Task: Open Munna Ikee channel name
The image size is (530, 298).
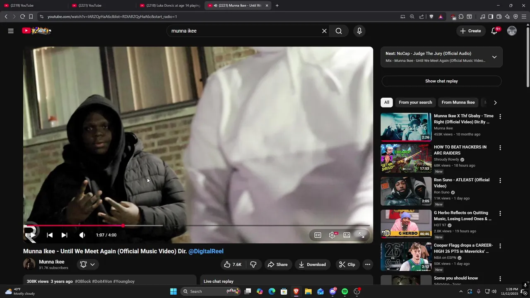Action: 51,262
